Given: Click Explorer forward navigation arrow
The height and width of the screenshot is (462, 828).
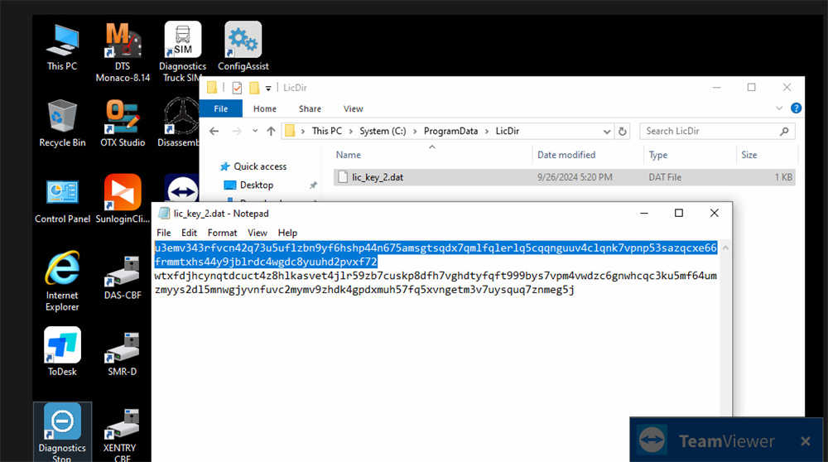Looking at the screenshot, I should (x=237, y=131).
